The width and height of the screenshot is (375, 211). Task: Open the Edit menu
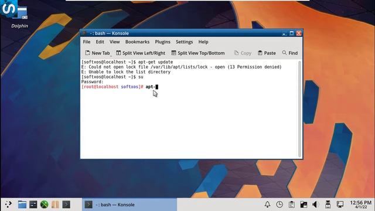click(x=100, y=42)
